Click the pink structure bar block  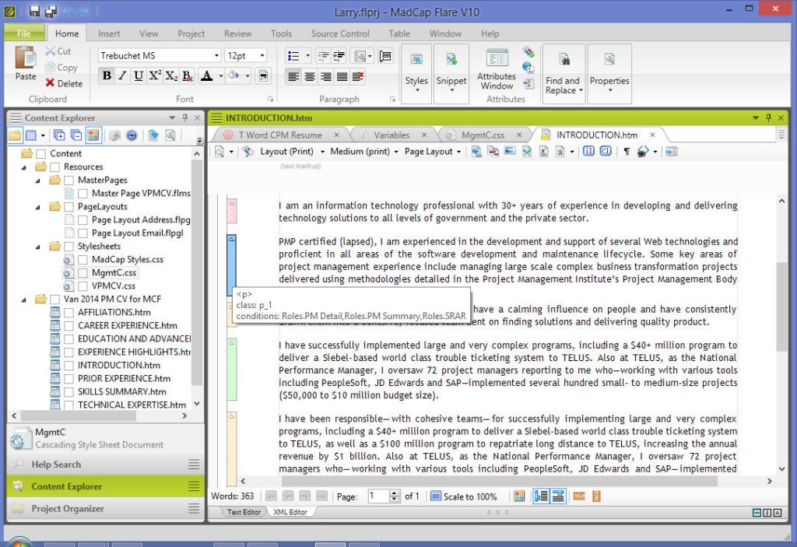tap(232, 211)
